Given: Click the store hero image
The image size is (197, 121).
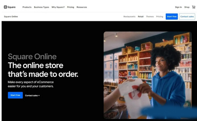Looking at the screenshot, I should coord(147,75).
